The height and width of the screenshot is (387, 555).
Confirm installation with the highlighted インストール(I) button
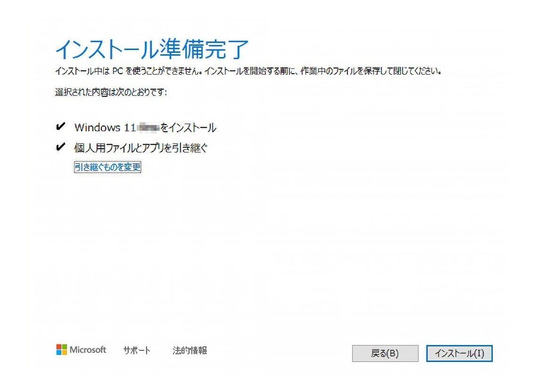coord(458,353)
